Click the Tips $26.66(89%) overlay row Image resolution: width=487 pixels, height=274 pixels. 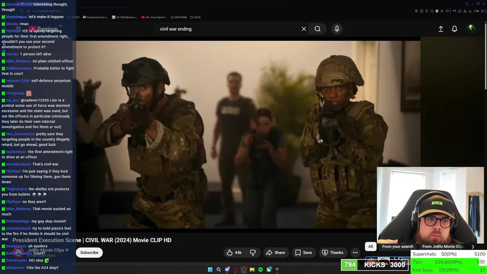pos(449,262)
